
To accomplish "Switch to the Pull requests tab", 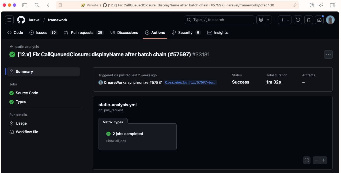I will tap(84, 33).
